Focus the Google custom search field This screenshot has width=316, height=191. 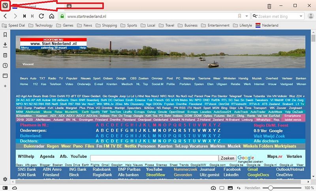(154, 158)
